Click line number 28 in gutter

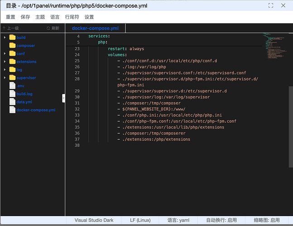click(x=77, y=79)
